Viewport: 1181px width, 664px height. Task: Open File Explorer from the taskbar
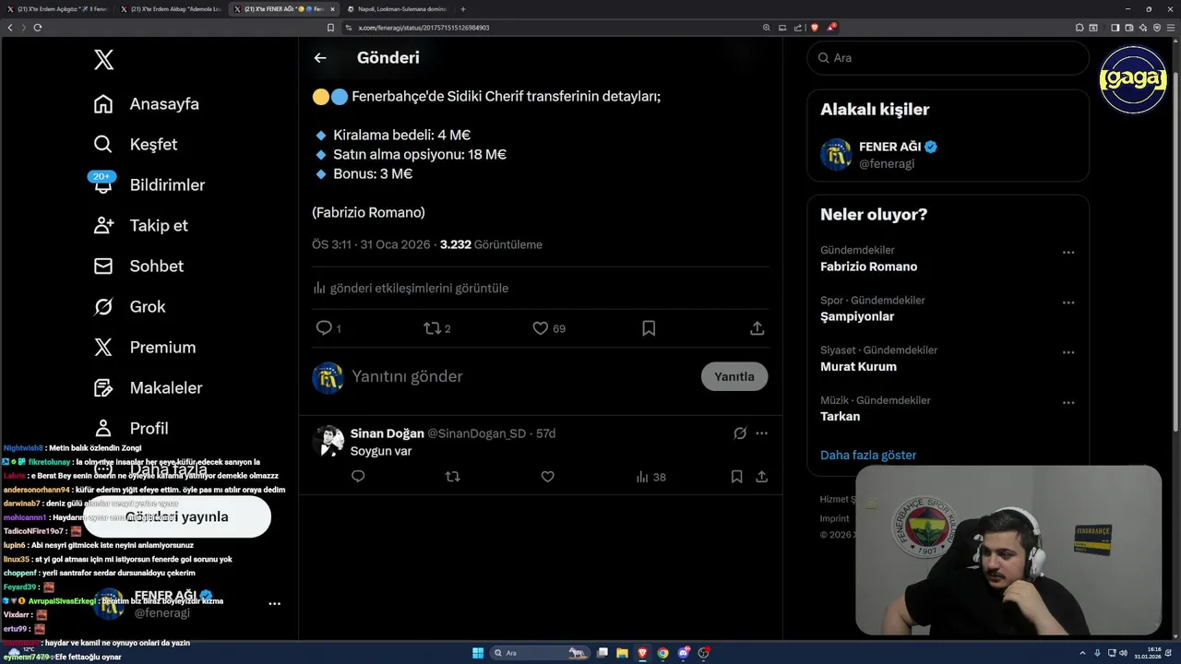click(622, 653)
